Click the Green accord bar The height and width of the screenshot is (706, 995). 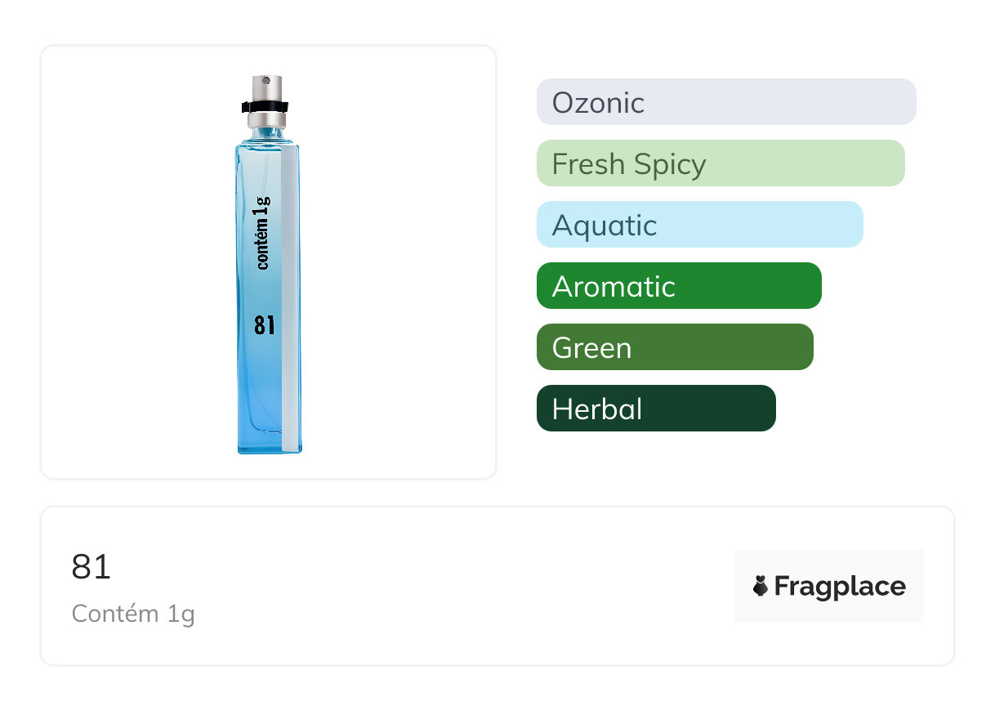click(x=674, y=347)
